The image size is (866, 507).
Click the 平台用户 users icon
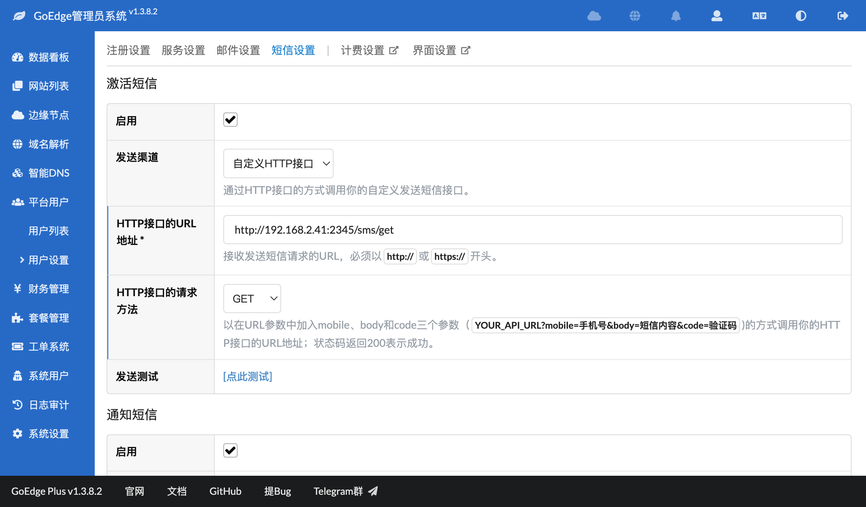point(17,202)
